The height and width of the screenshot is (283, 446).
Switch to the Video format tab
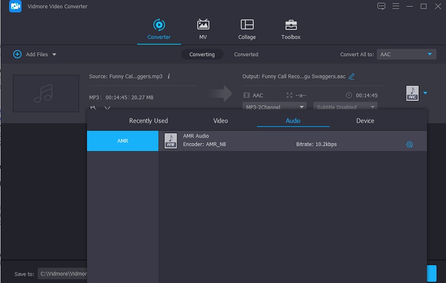221,121
